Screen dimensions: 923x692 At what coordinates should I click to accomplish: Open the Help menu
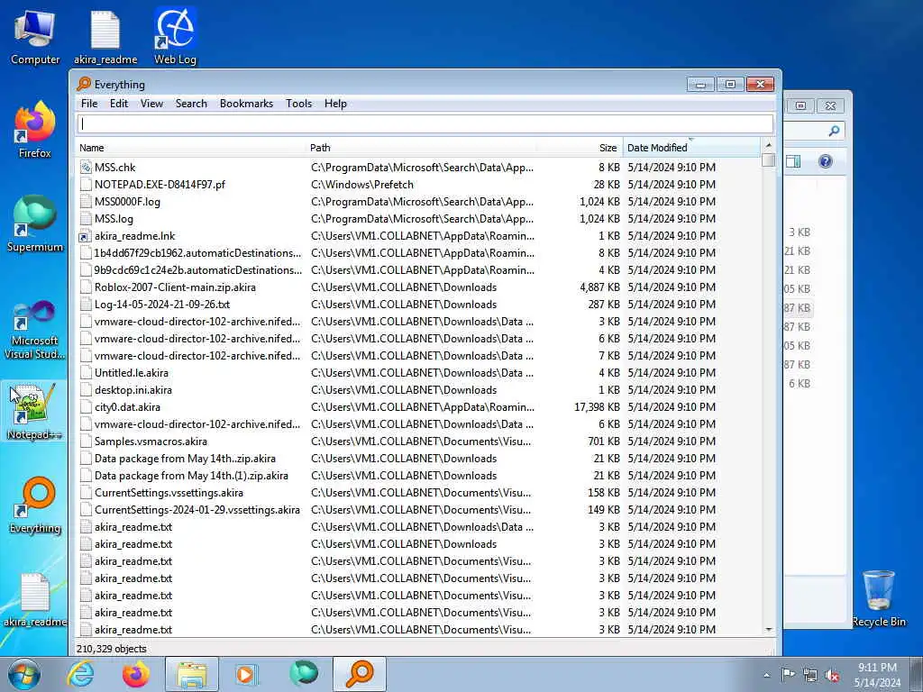(x=335, y=104)
